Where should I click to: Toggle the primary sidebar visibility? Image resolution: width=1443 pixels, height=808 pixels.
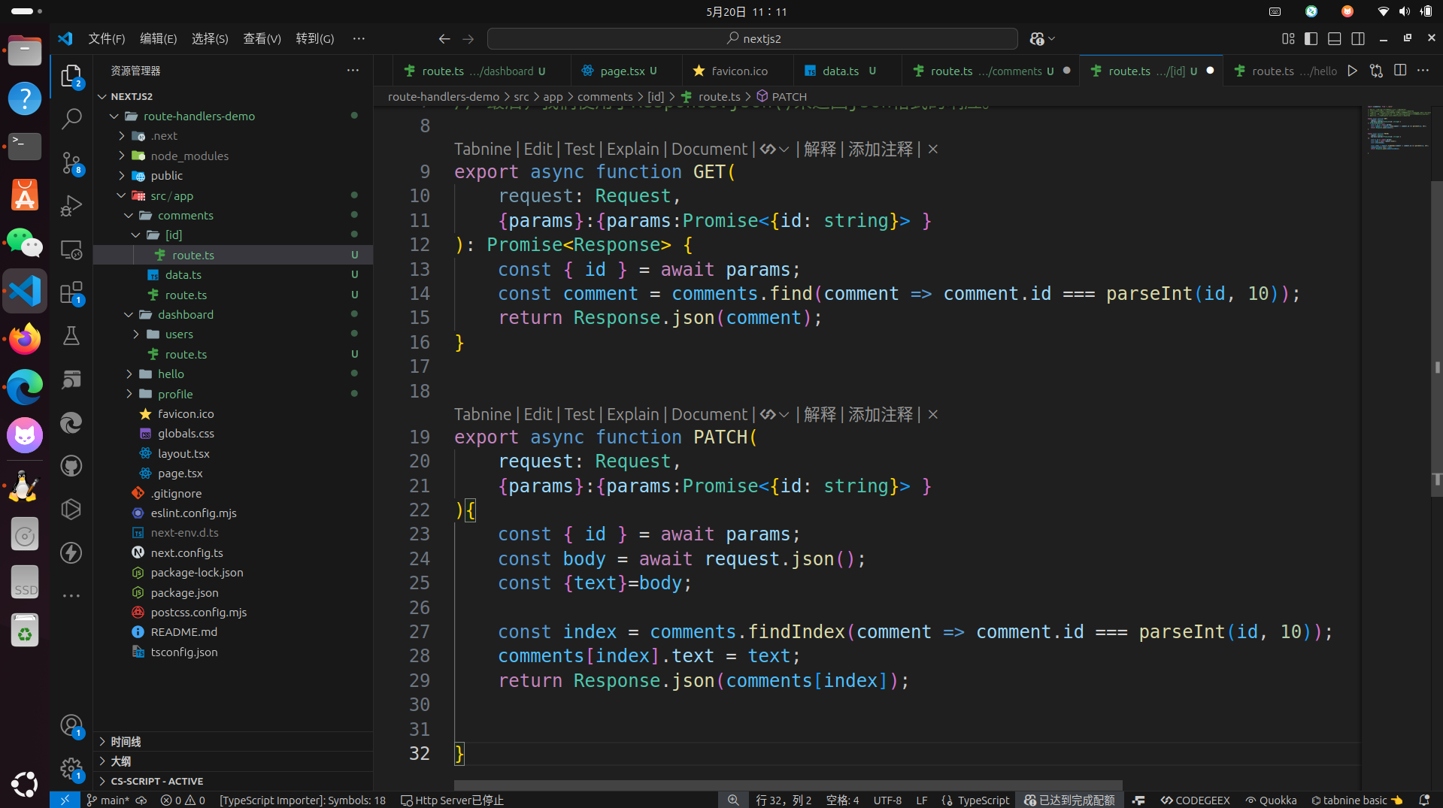(1311, 39)
